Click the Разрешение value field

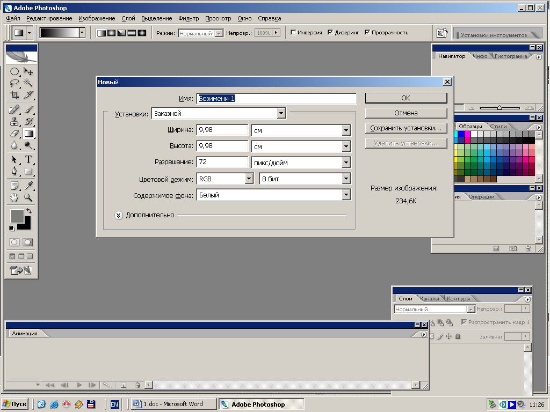(x=222, y=162)
